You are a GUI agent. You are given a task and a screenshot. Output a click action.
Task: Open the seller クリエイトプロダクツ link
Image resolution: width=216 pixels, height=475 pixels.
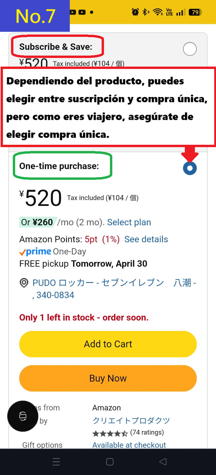(131, 421)
